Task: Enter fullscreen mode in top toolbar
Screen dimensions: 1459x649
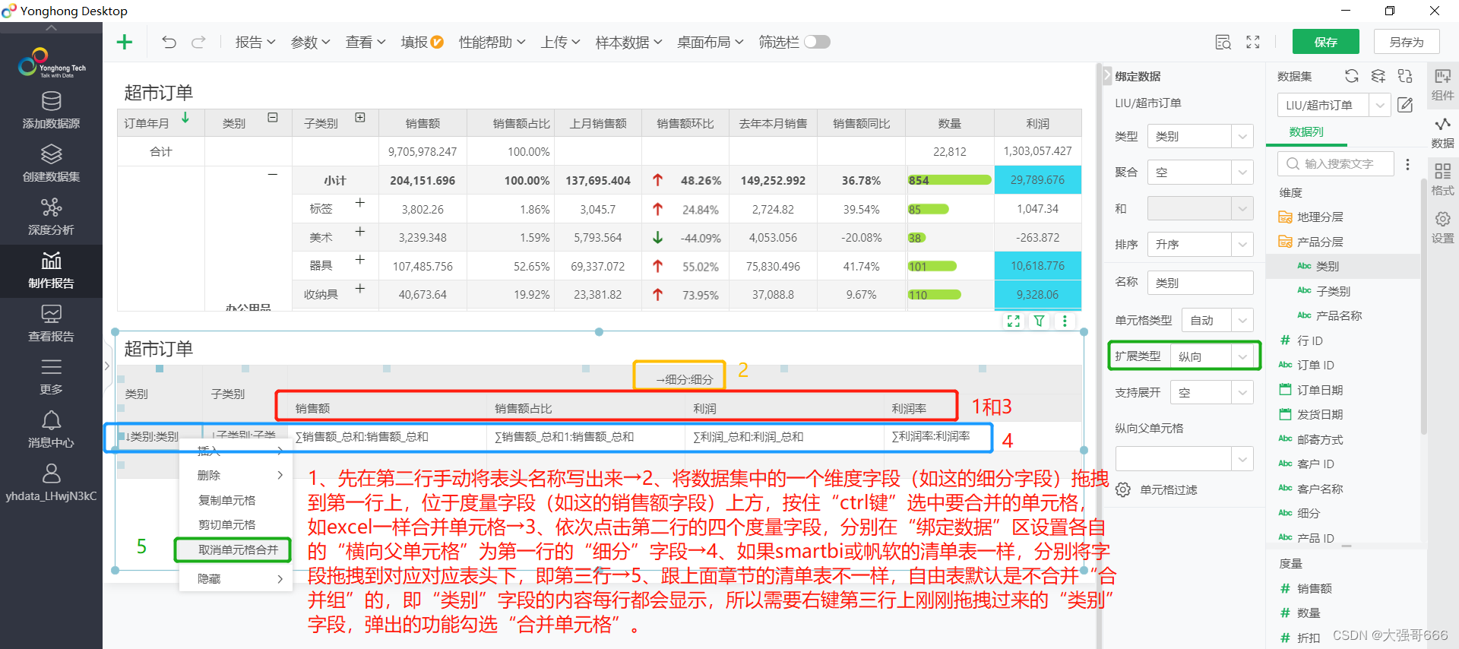Action: tap(1253, 43)
